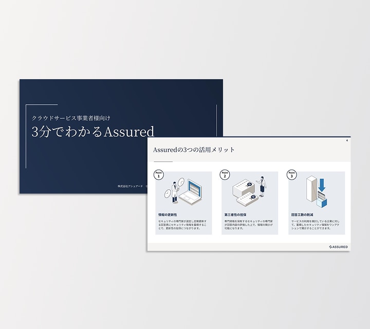Click the '回答工数の削減' card title
The image size is (370, 329).
coord(302,215)
